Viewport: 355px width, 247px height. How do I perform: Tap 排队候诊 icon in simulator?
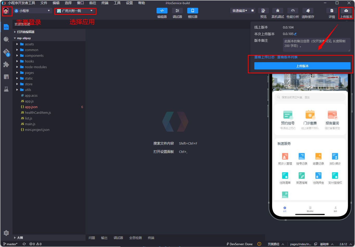(x=335, y=156)
